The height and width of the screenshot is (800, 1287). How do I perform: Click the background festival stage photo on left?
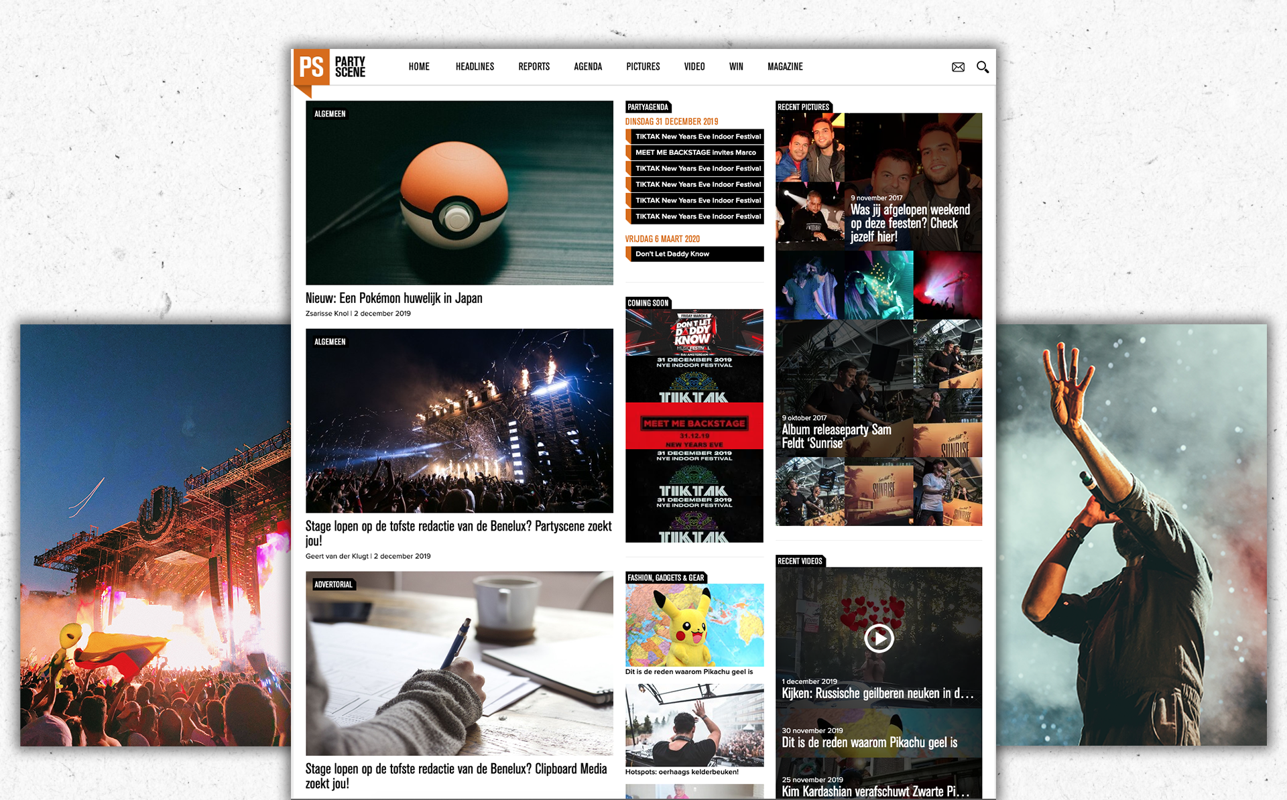point(155,535)
